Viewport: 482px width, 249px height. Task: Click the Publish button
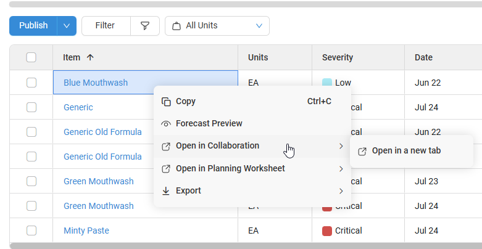point(33,25)
